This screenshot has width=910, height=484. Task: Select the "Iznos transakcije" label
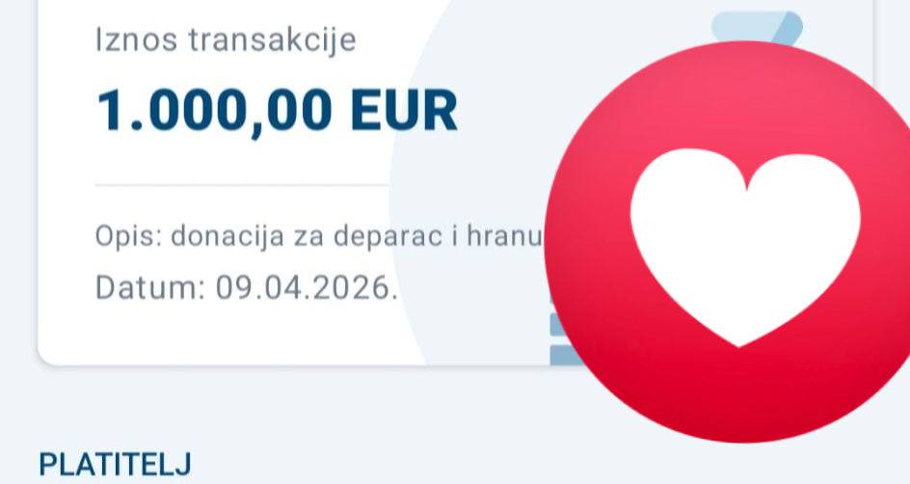click(x=226, y=40)
